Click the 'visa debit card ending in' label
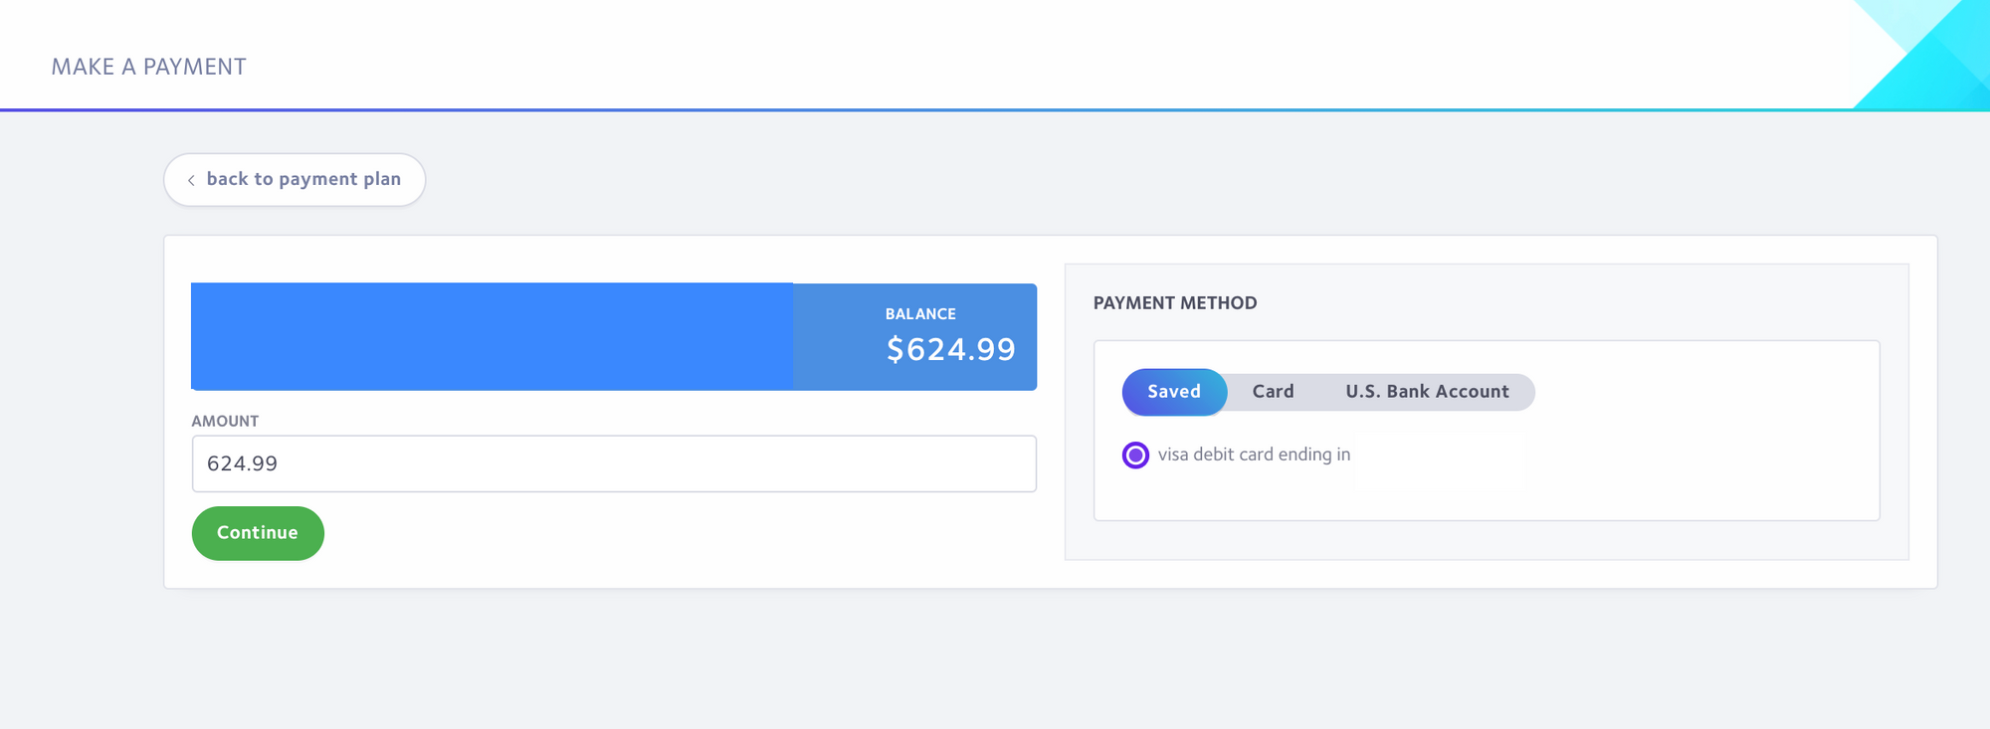 click(x=1254, y=455)
